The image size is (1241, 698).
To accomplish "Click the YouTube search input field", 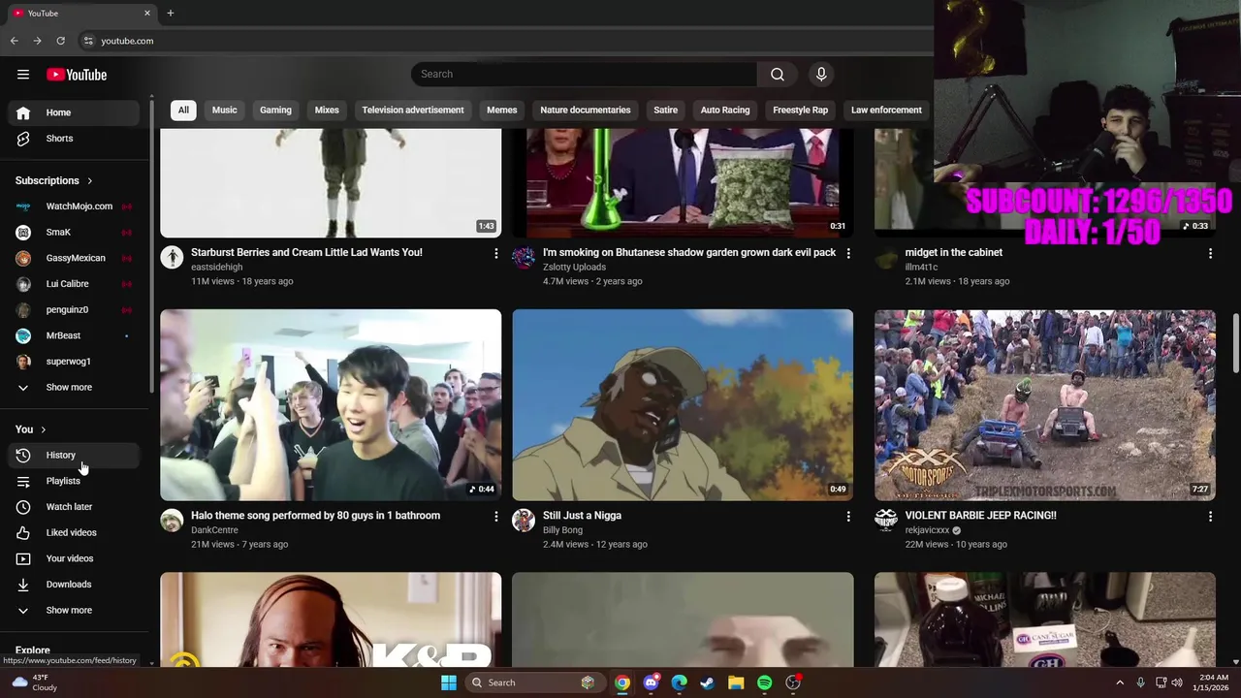I will 584,75.
